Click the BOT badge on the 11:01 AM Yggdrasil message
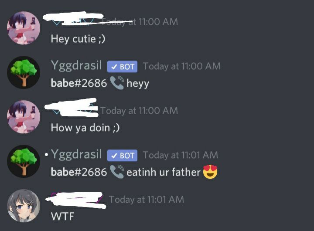 [x=123, y=155]
